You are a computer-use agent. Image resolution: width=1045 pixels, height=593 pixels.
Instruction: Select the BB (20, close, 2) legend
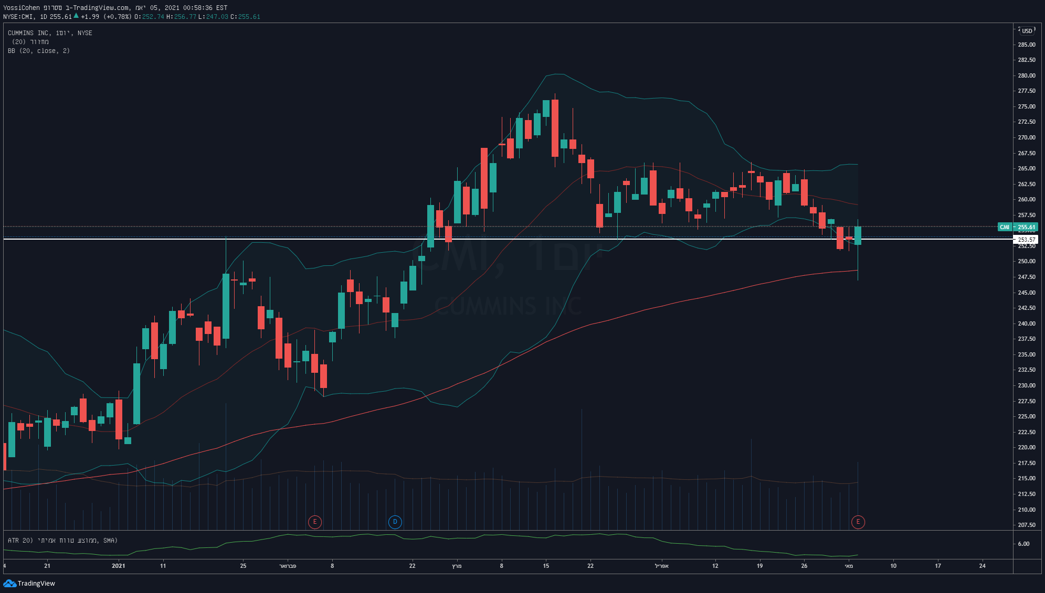(39, 51)
